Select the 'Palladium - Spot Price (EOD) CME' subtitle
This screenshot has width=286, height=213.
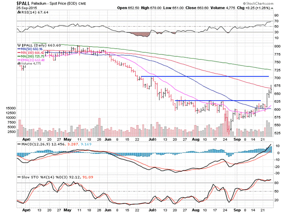(59, 4)
